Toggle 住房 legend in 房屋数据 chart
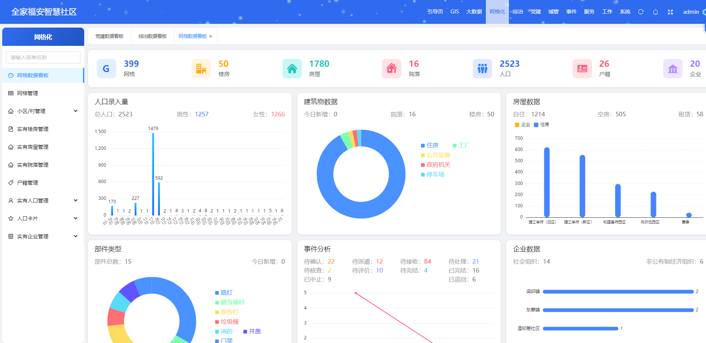 click(541, 125)
